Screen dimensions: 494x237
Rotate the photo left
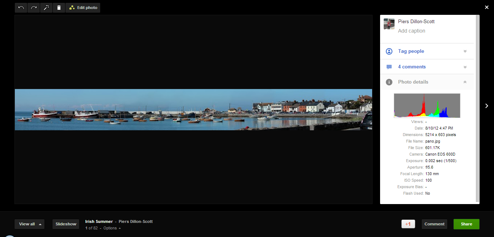click(21, 8)
